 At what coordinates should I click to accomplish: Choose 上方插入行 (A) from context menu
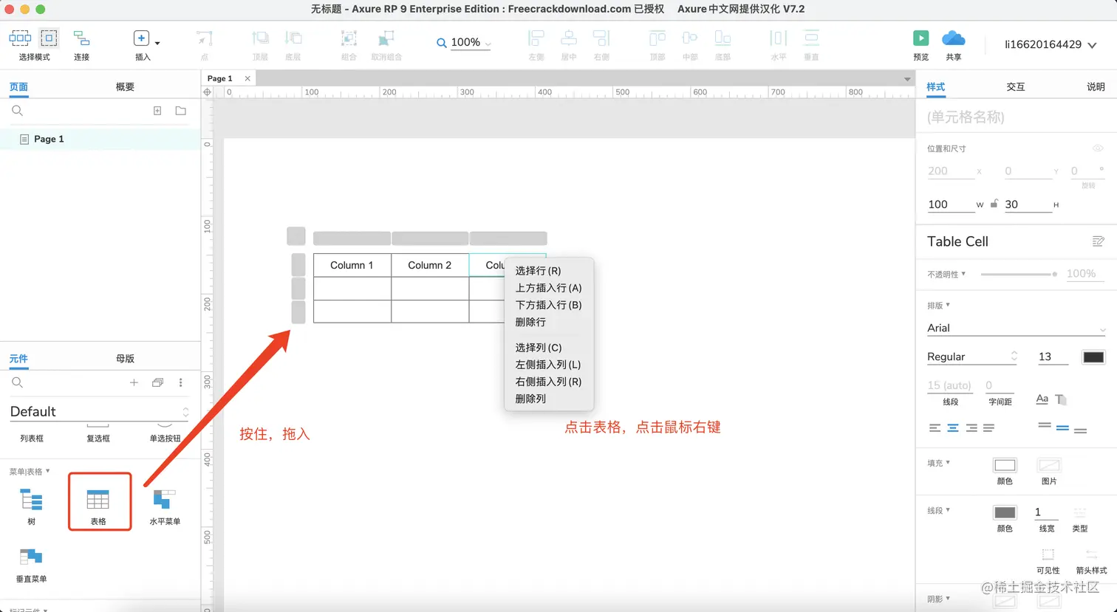click(x=549, y=288)
